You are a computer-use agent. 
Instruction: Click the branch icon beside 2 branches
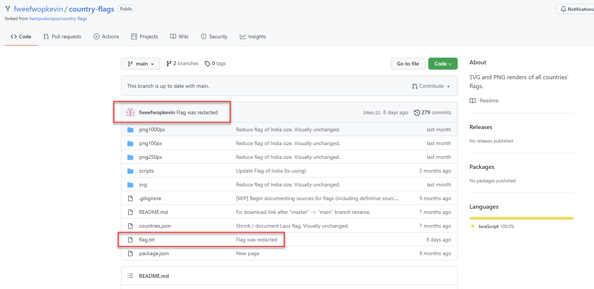(169, 64)
